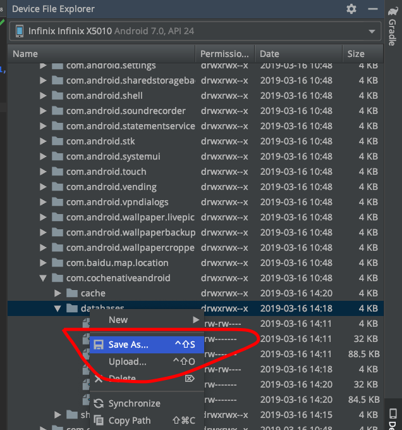Open the Infinix X5010 device dropdown
The height and width of the screenshot is (430, 402).
click(x=195, y=31)
